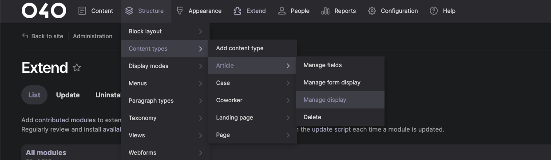The width and height of the screenshot is (551, 160).
Task: Open Manage fields for Article
Action: pos(340,65)
